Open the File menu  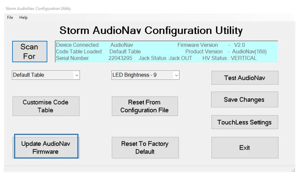[x=10, y=18]
